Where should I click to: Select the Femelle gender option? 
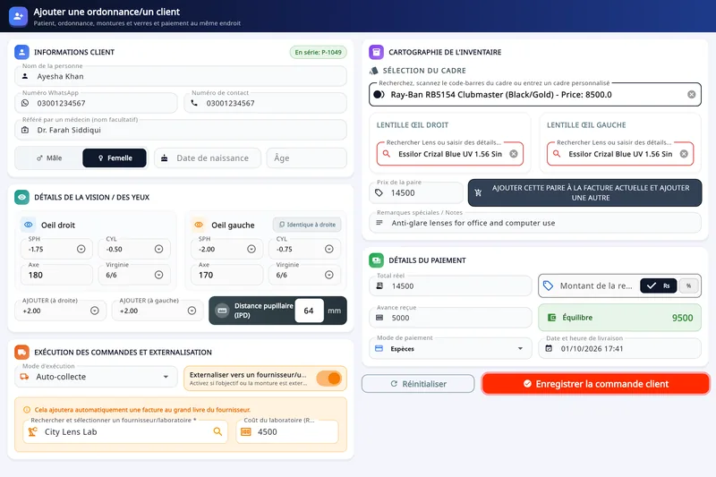pos(115,158)
